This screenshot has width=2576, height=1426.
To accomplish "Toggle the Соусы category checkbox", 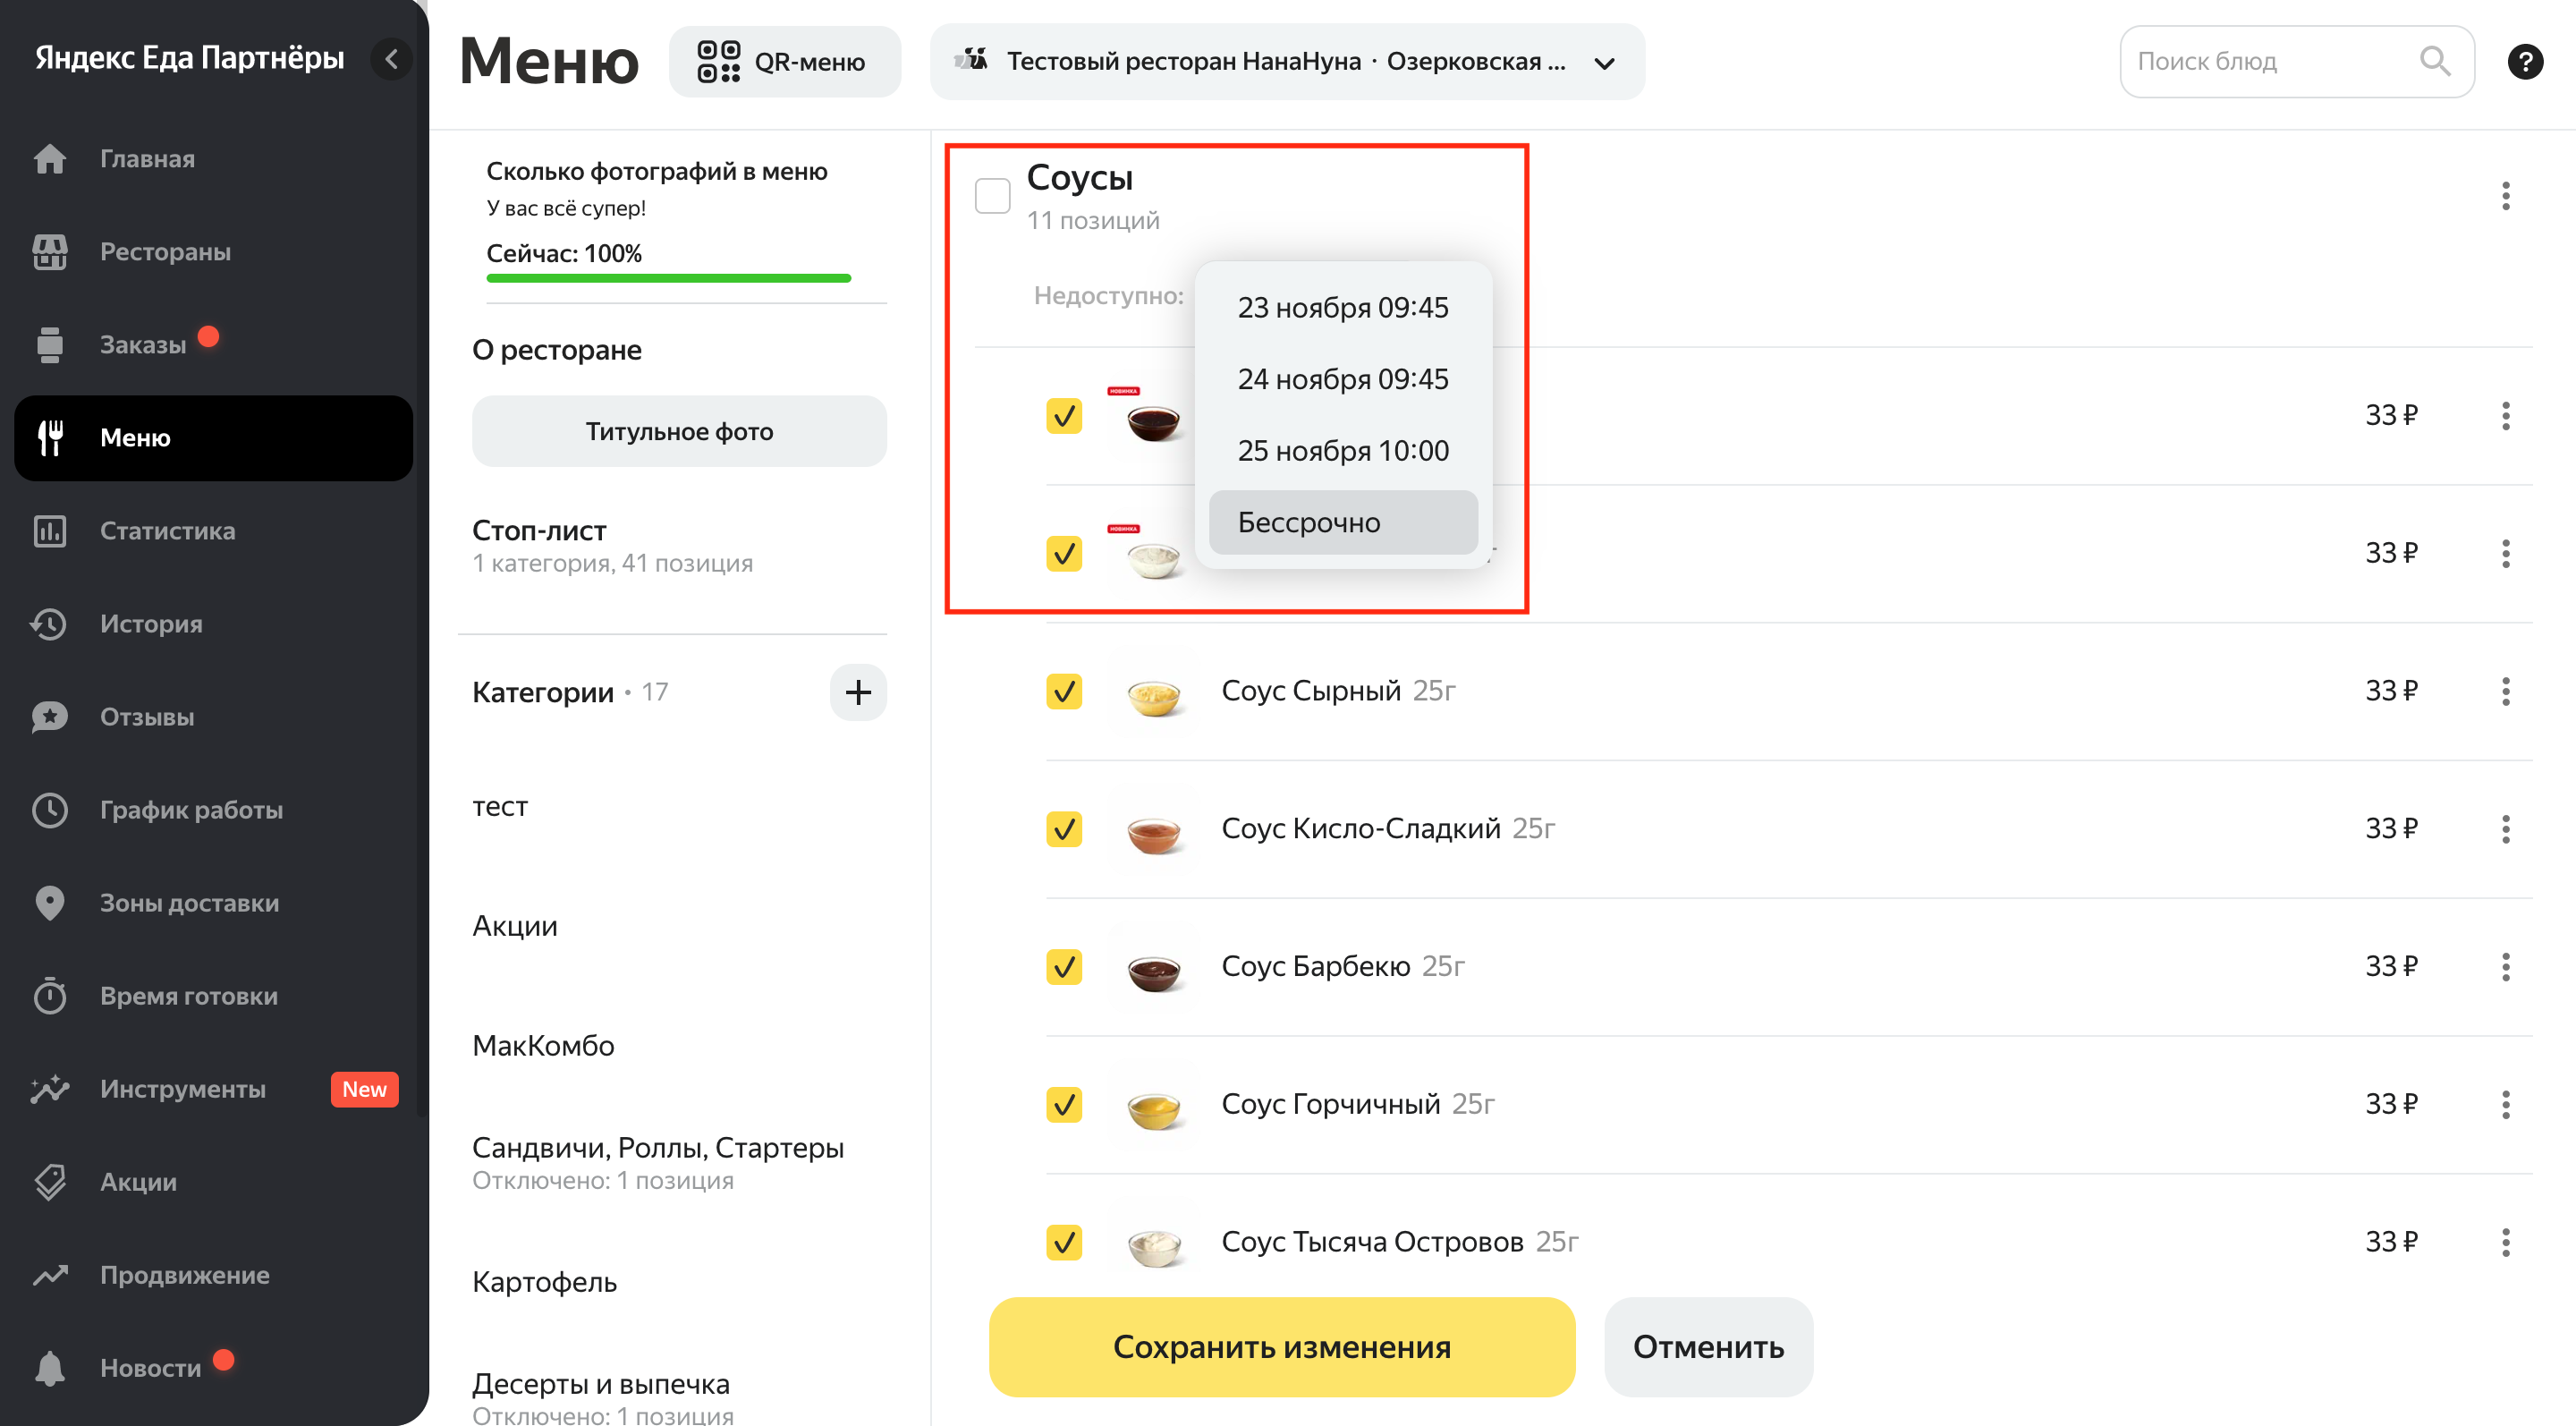I will click(992, 196).
